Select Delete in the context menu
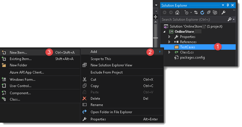This screenshot has height=127, width=242. point(95,99)
